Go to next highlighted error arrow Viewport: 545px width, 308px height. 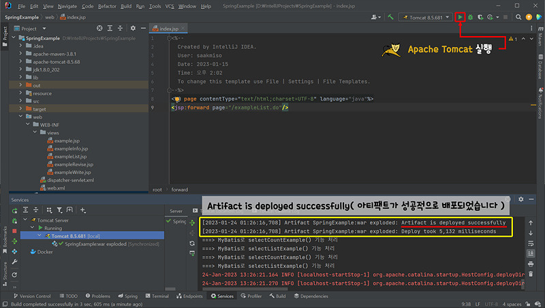click(x=531, y=39)
